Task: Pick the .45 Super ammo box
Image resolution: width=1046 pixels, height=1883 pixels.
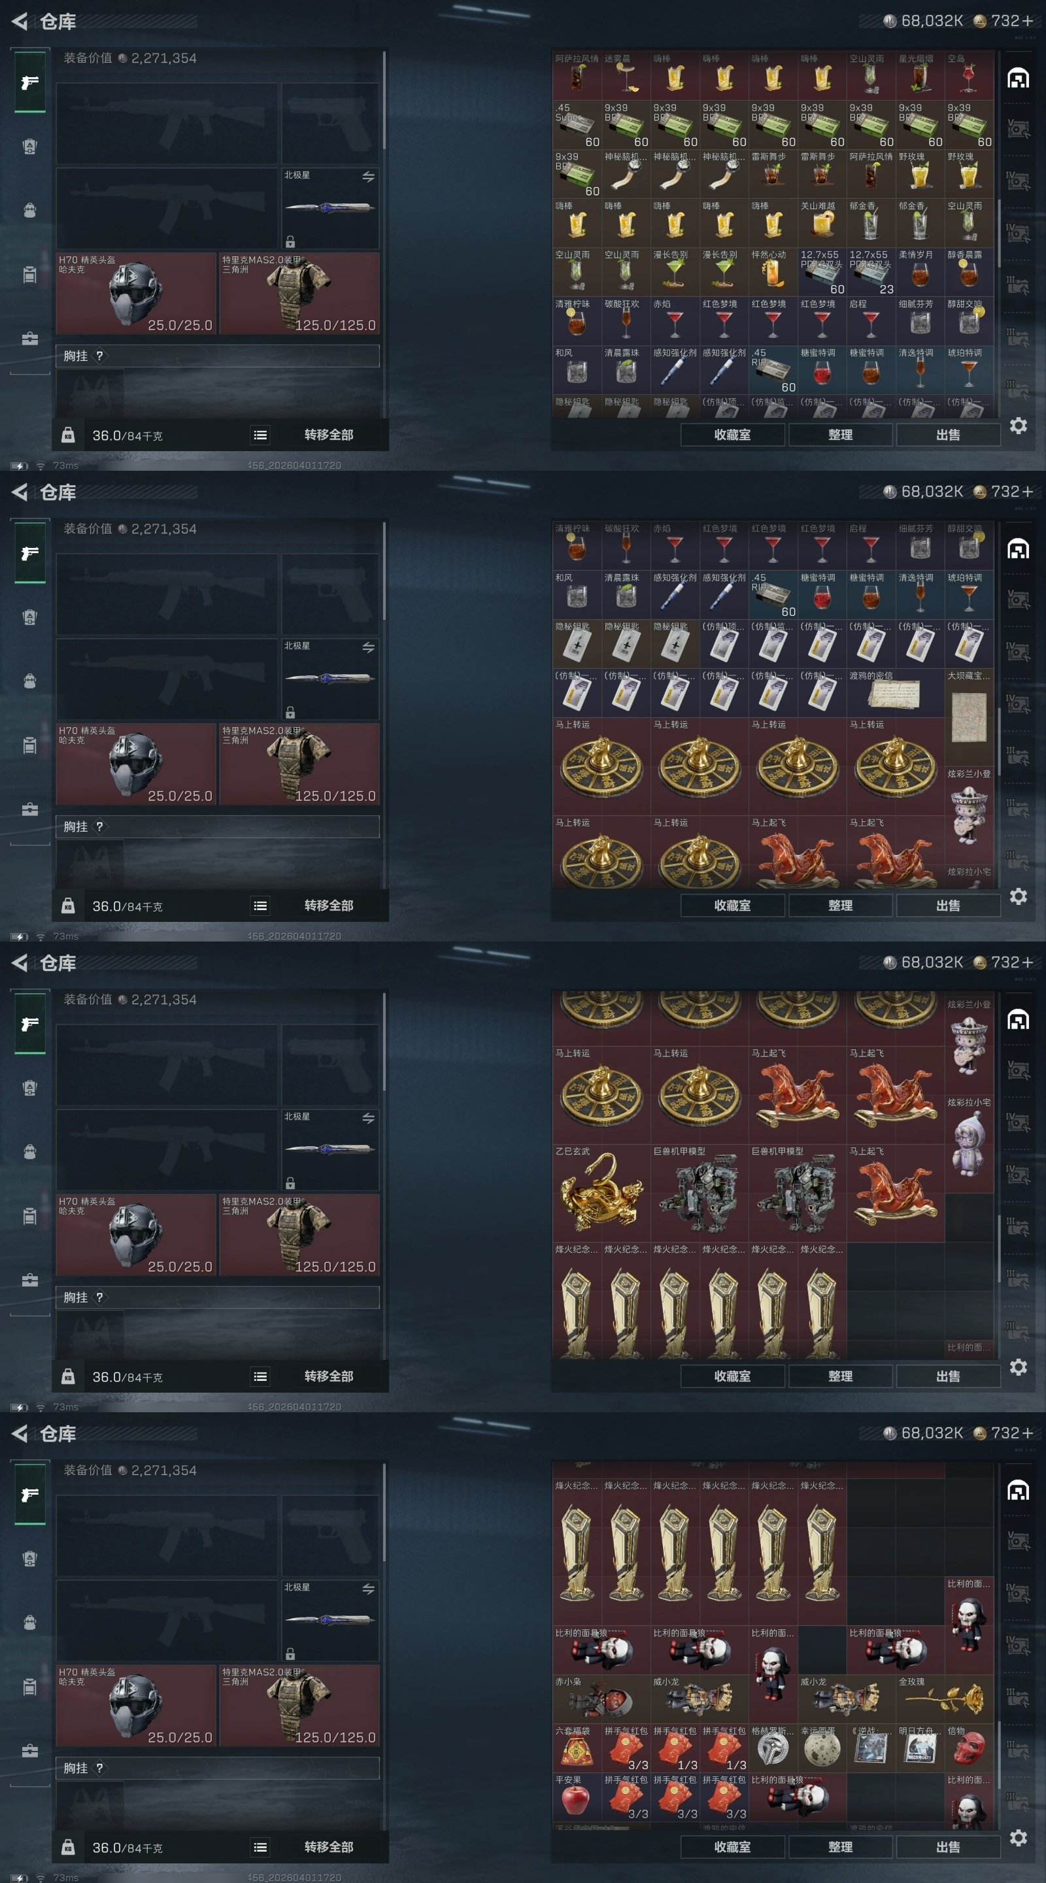Action: (577, 125)
